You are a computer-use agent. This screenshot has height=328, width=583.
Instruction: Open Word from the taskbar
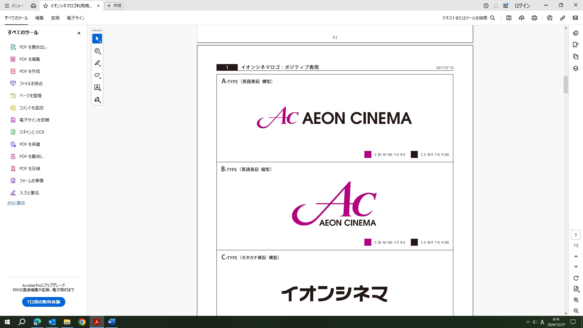pos(112,322)
